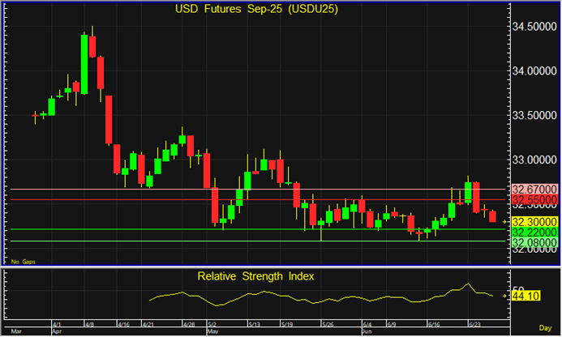The width and height of the screenshot is (562, 337).
Task: Click the 6/23 date on time axis
Action: click(x=473, y=323)
